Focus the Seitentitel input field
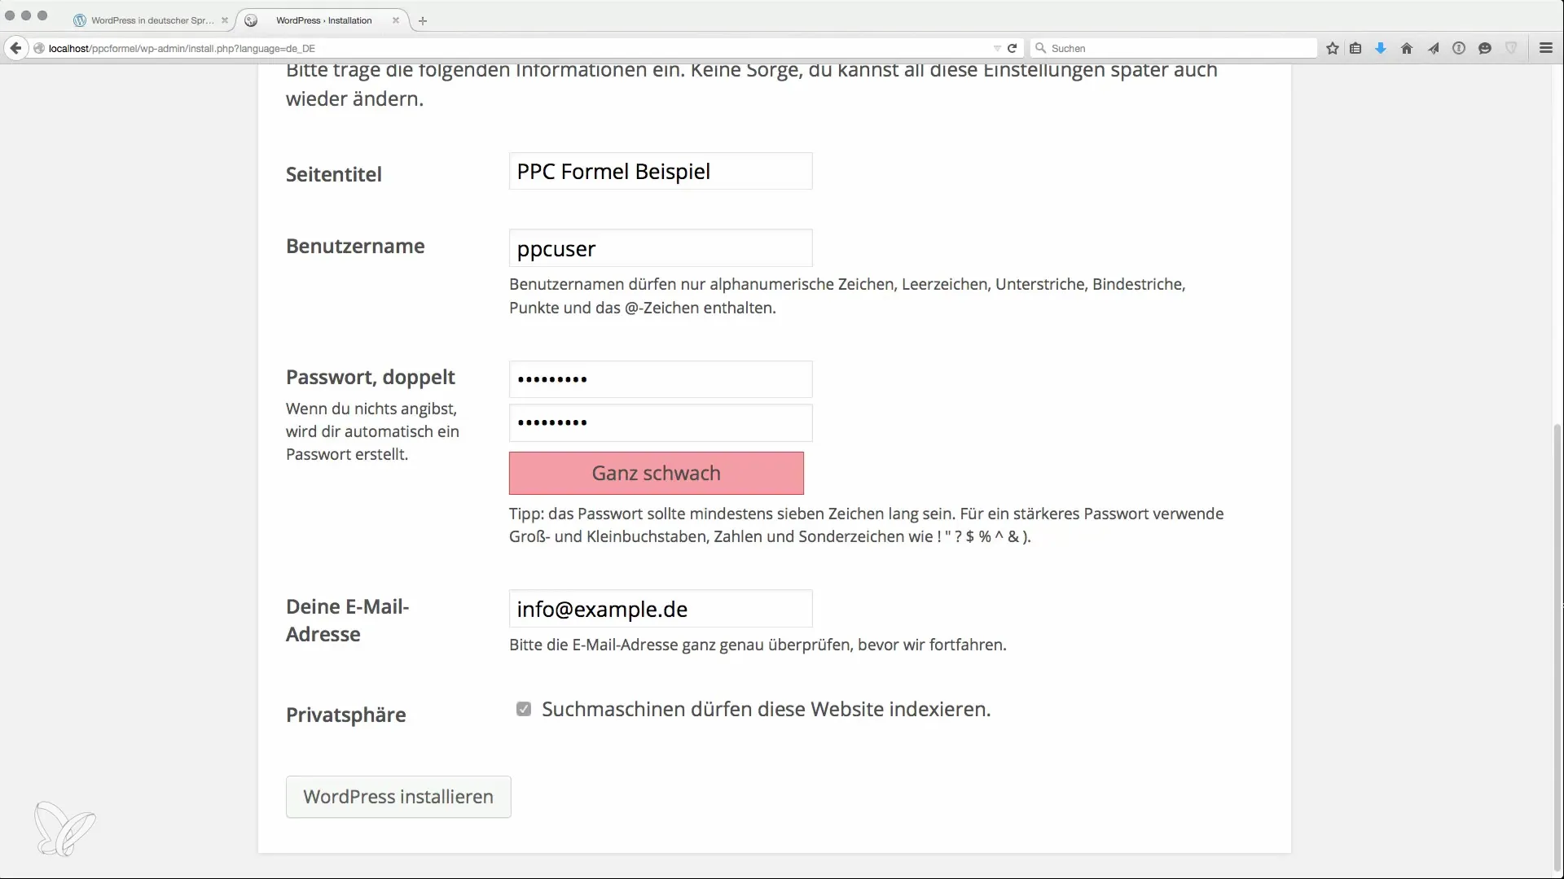This screenshot has width=1564, height=879. tap(661, 171)
